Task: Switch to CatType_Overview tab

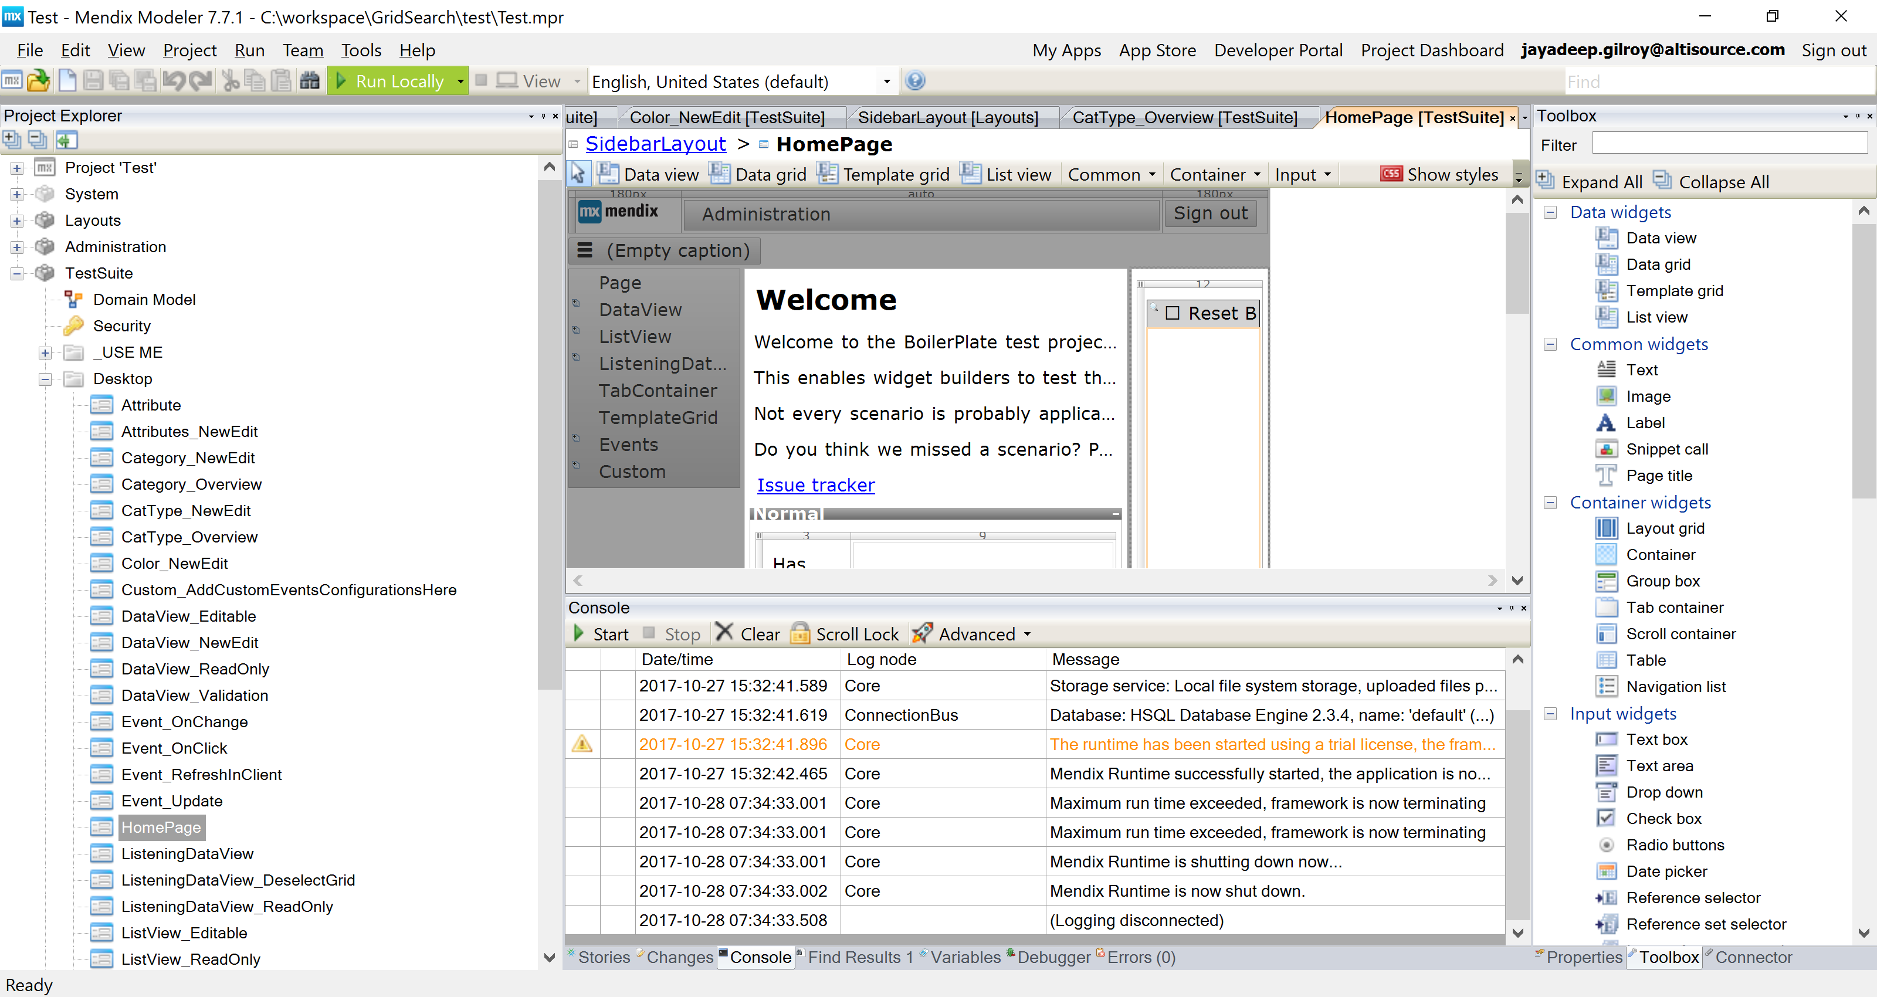Action: (1184, 117)
